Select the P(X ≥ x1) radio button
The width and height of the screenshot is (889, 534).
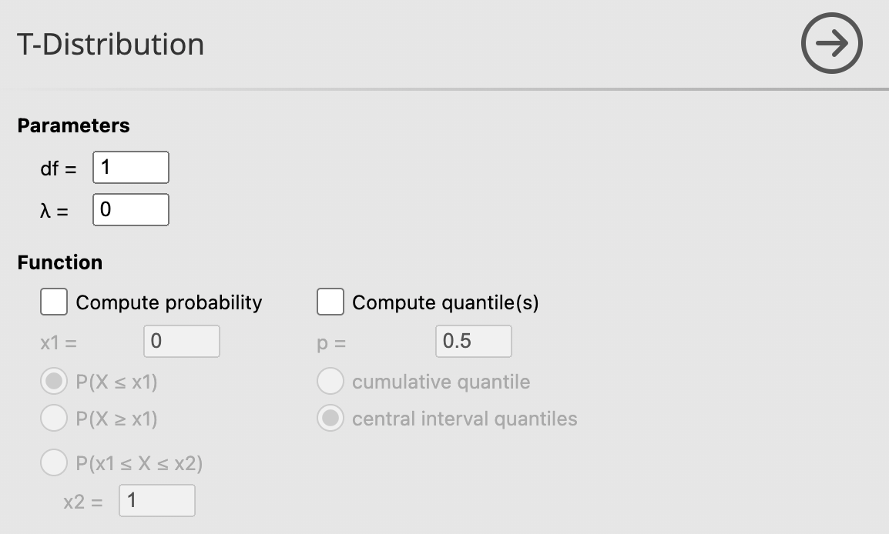point(54,419)
